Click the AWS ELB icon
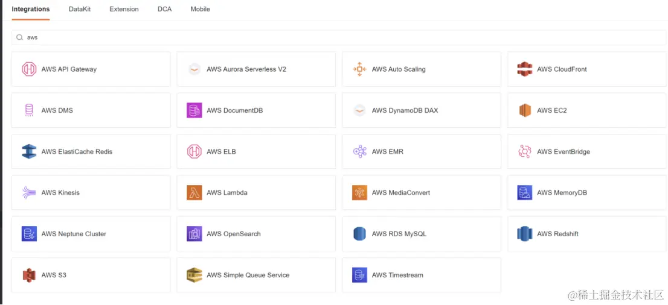The width and height of the screenshot is (668, 305). [194, 151]
